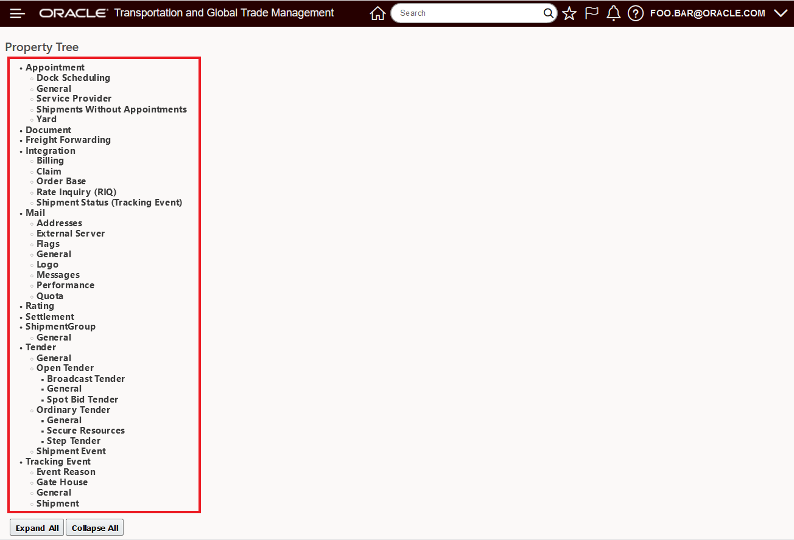Open Shipment under Tracking Event
The image size is (794, 540).
pyautogui.click(x=58, y=504)
